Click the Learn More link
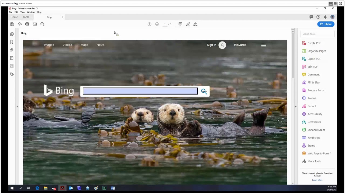 coord(317,180)
